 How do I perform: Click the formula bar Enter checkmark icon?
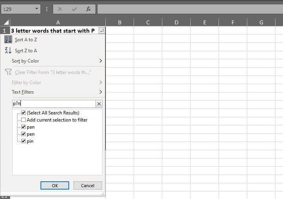tap(74, 9)
